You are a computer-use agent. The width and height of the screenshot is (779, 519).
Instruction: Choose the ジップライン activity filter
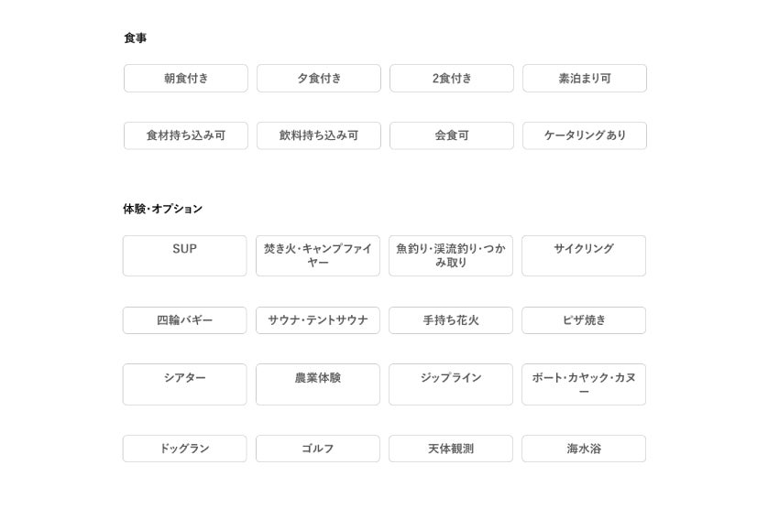click(451, 384)
